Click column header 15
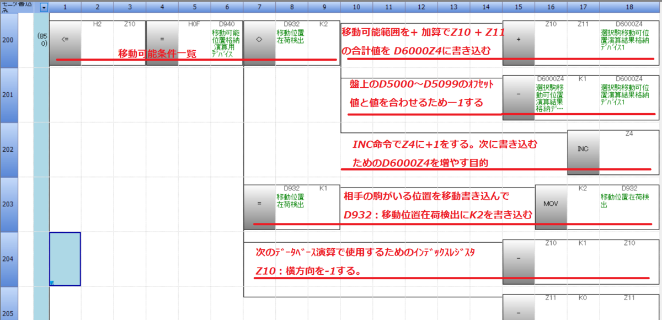The width and height of the screenshot is (662, 320). click(519, 8)
